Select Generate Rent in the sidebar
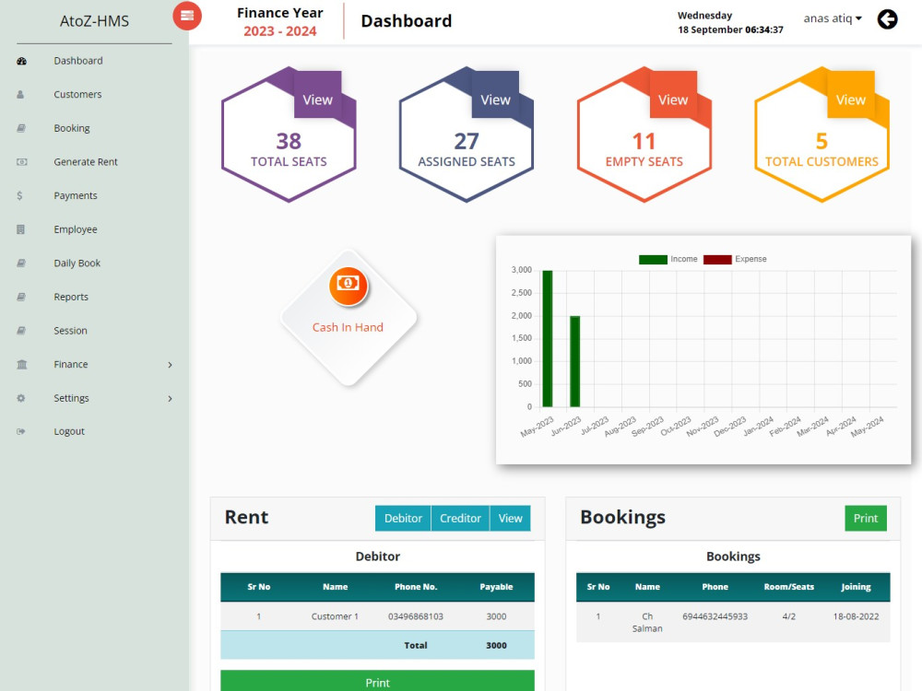 tap(86, 161)
